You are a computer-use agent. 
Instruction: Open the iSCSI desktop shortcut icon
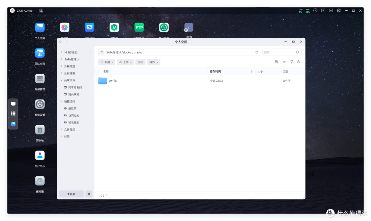(x=189, y=28)
